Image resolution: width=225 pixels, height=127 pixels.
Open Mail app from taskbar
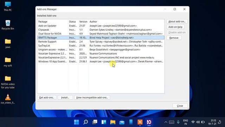coord(122,122)
